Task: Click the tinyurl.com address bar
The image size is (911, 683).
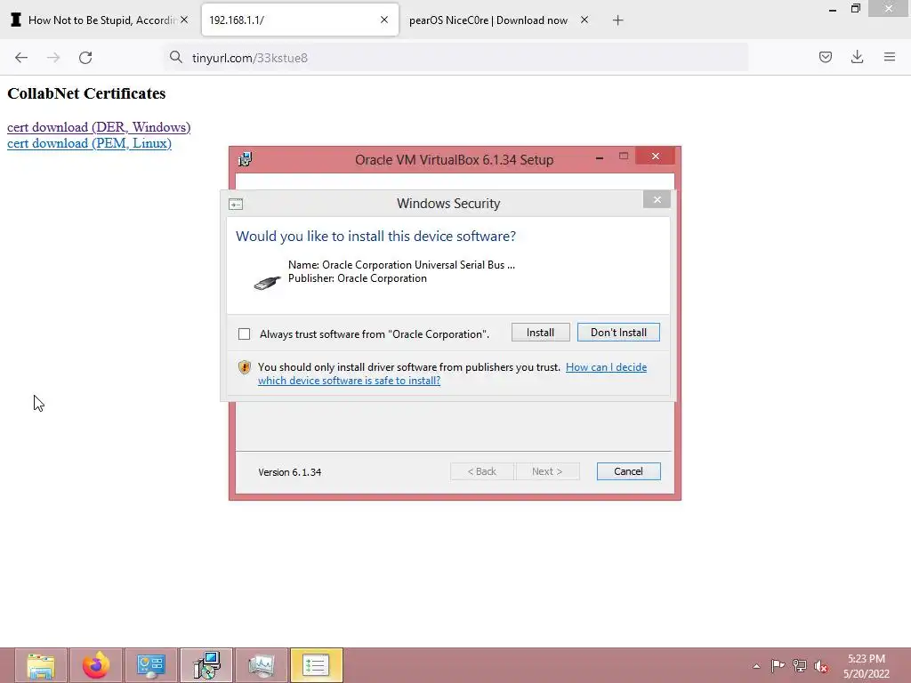Action: click(x=456, y=58)
